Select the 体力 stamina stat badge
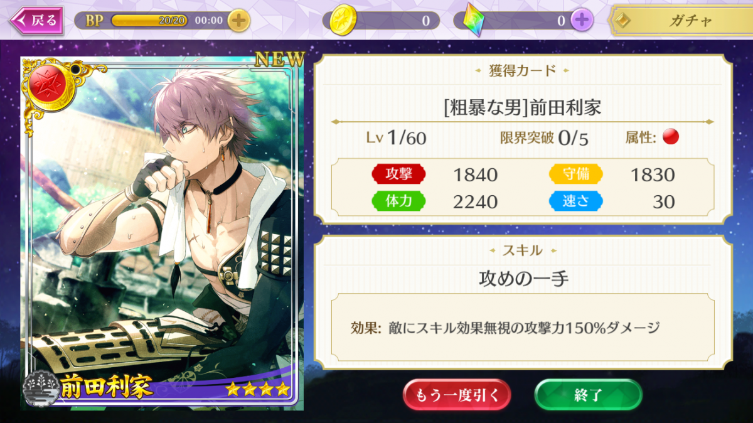Image resolution: width=753 pixels, height=423 pixels. coord(398,201)
